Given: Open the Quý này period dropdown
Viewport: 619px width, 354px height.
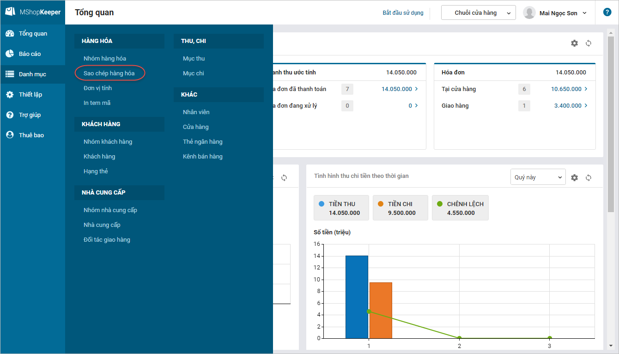Looking at the screenshot, I should [x=538, y=177].
